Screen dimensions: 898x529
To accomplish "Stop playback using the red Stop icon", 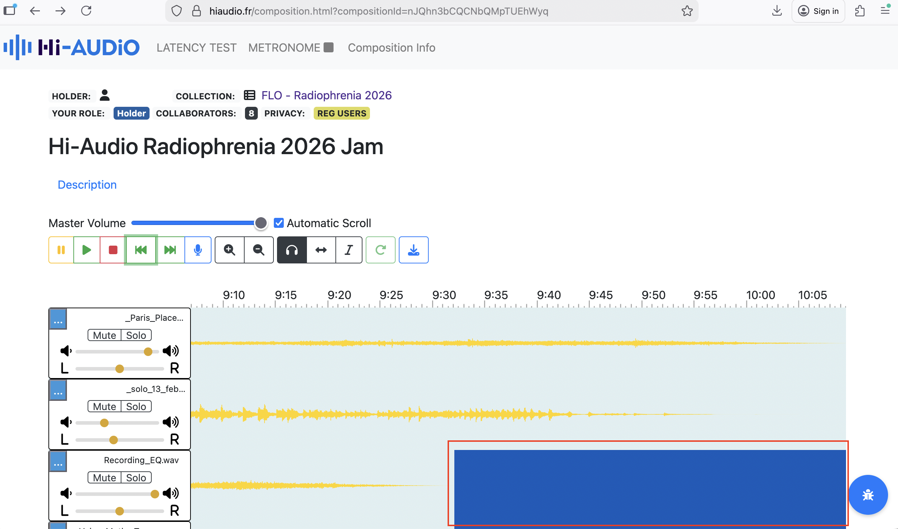I will pyautogui.click(x=112, y=250).
